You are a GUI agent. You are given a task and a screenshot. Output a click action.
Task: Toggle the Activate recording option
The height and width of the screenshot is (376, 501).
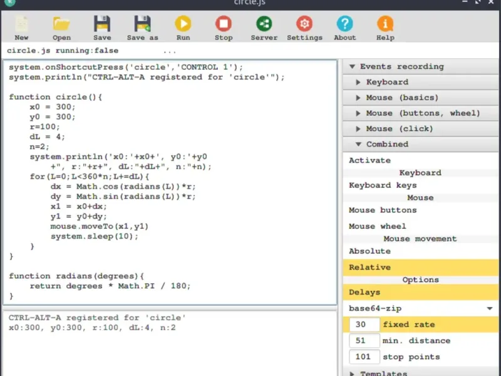click(x=420, y=160)
